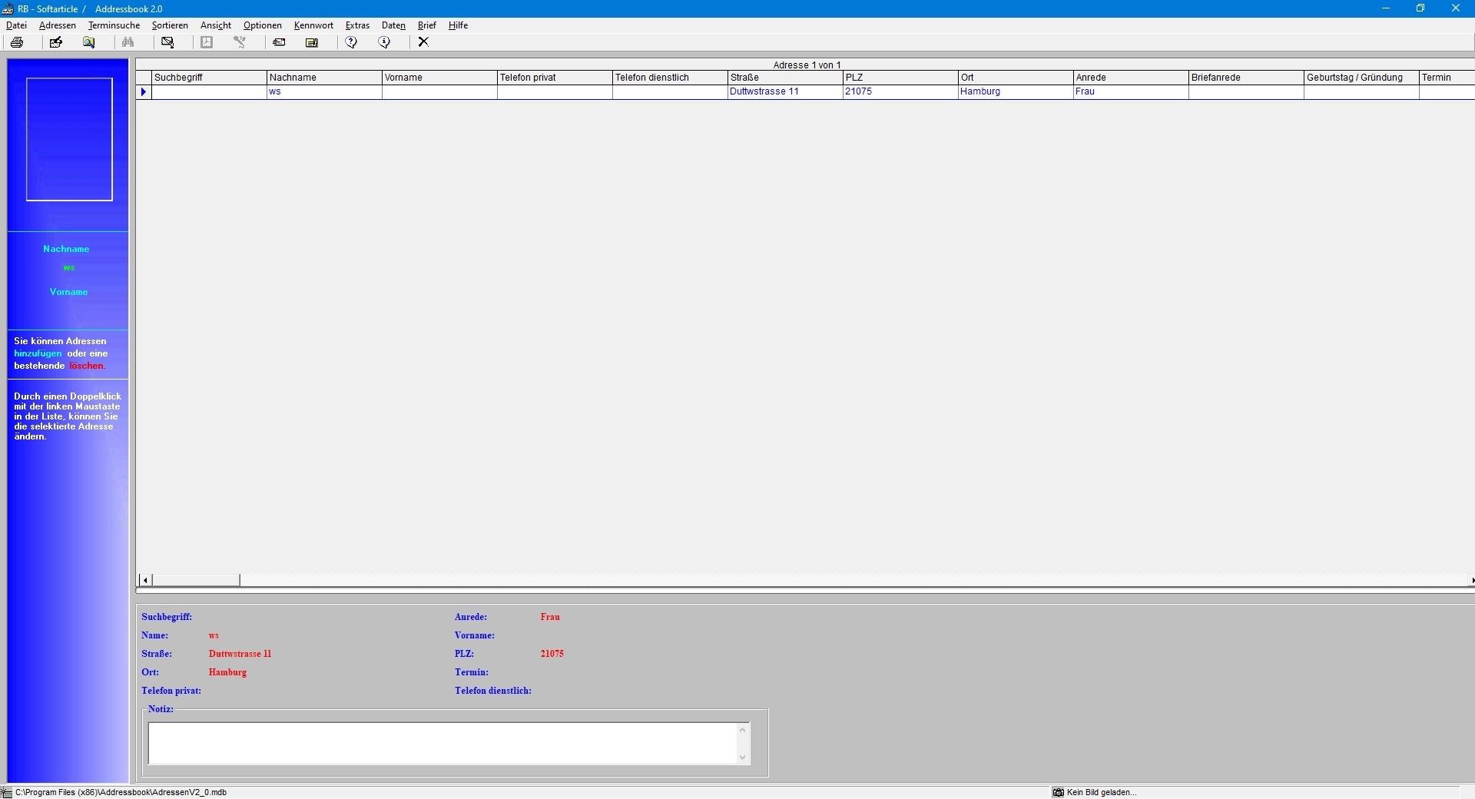This screenshot has width=1475, height=799.
Task: Click the 'Duttwstrasse 11' table cell
Action: point(785,91)
